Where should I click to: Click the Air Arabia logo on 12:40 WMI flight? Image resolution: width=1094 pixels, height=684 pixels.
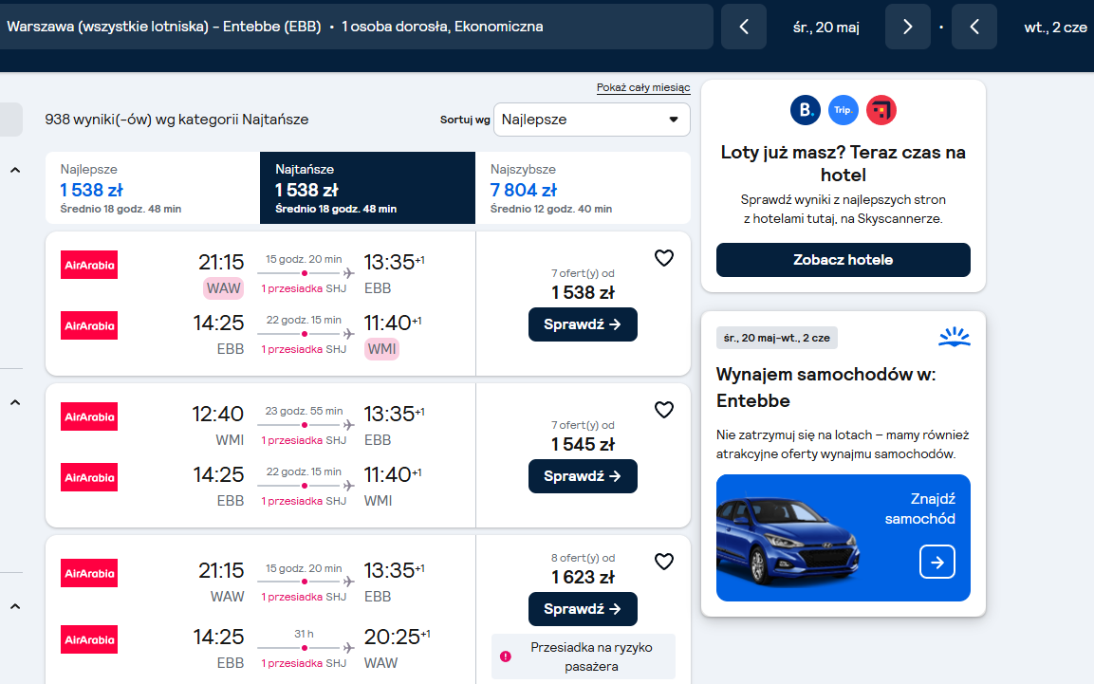click(x=89, y=417)
